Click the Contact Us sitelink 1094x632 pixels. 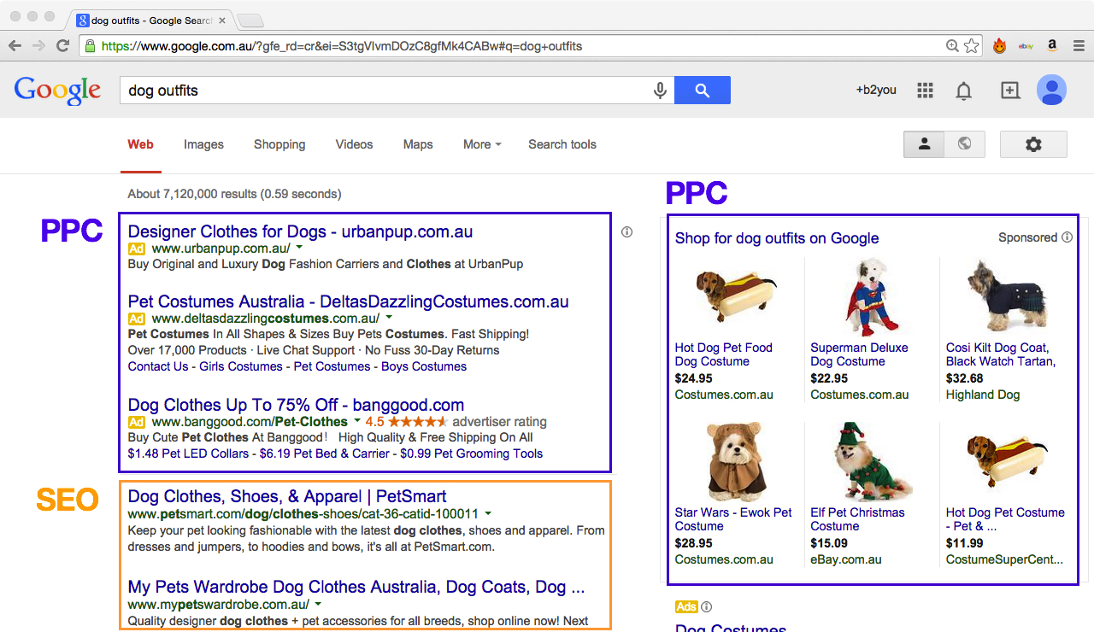158,366
